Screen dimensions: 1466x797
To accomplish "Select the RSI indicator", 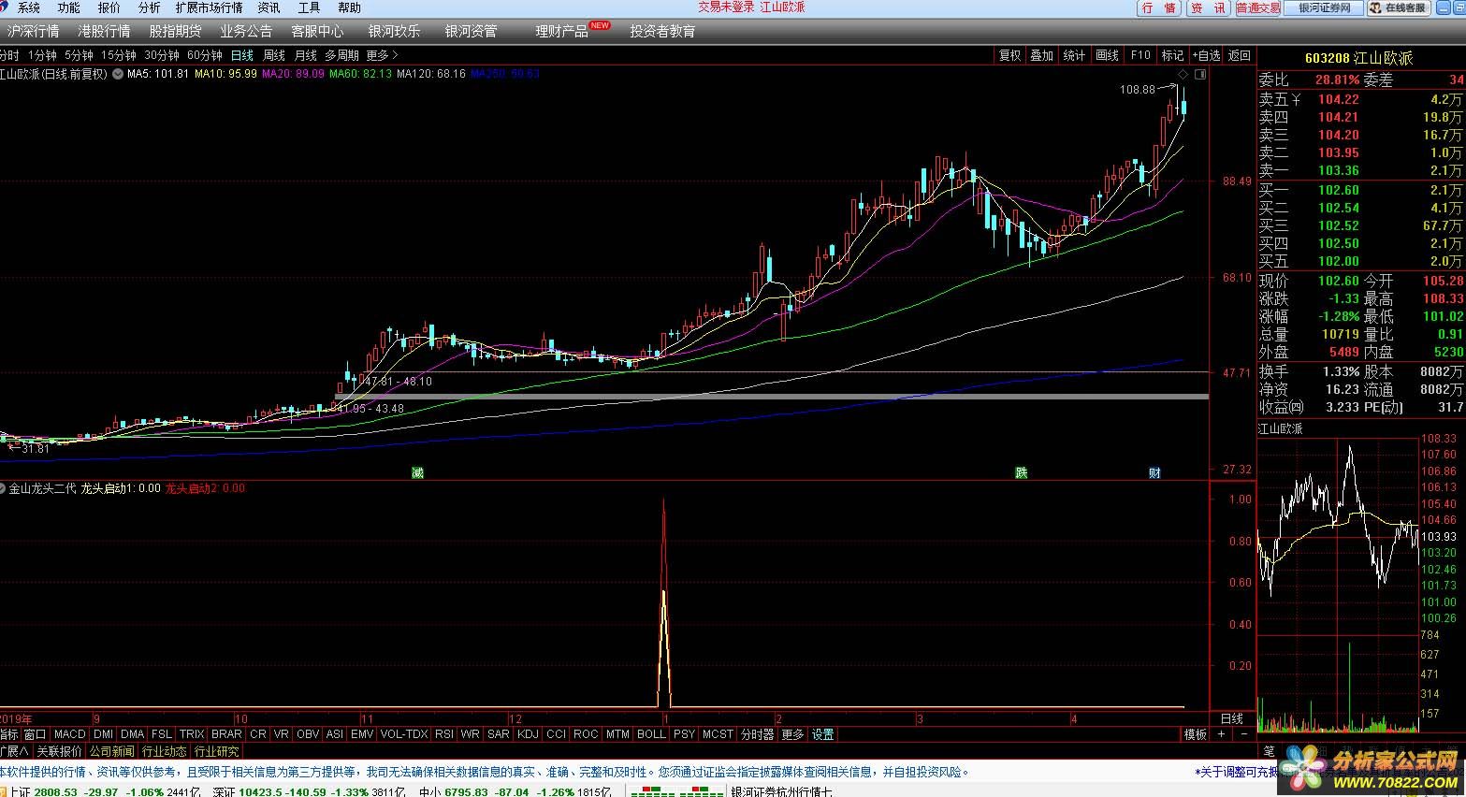I will (443, 734).
